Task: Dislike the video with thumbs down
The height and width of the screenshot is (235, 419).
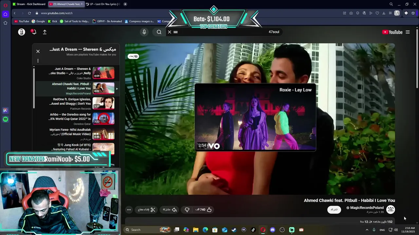Action: pyautogui.click(x=187, y=210)
